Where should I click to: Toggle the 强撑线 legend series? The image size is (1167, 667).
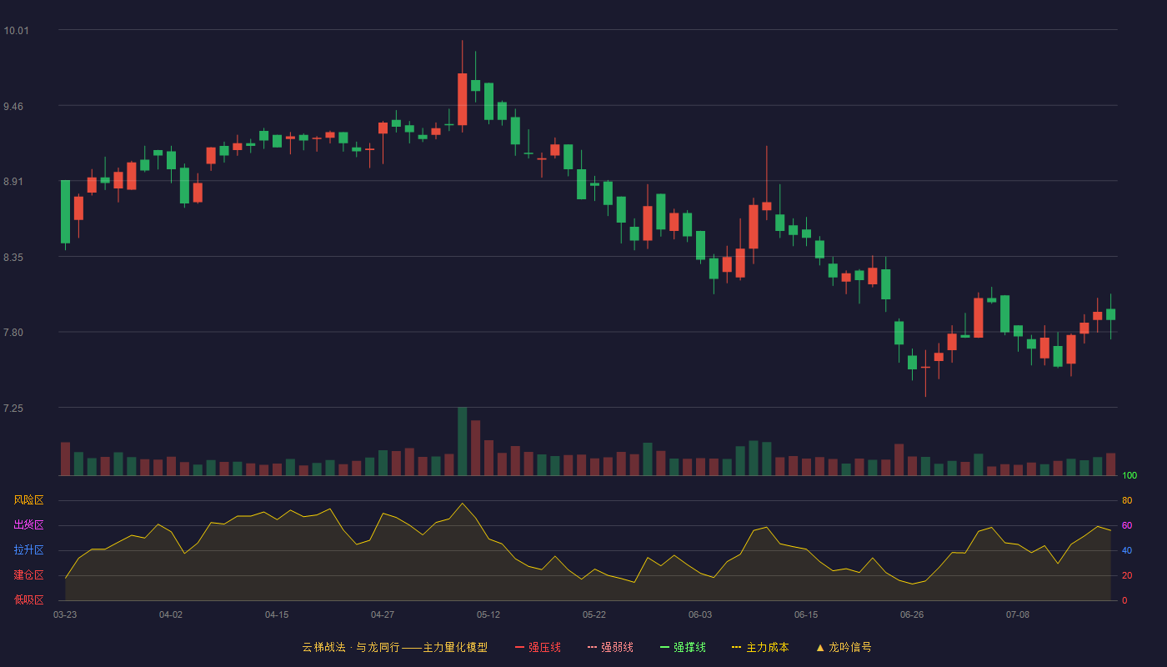683,647
